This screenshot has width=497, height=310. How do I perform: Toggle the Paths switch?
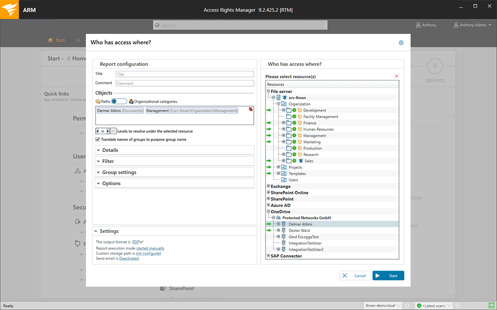coord(119,101)
